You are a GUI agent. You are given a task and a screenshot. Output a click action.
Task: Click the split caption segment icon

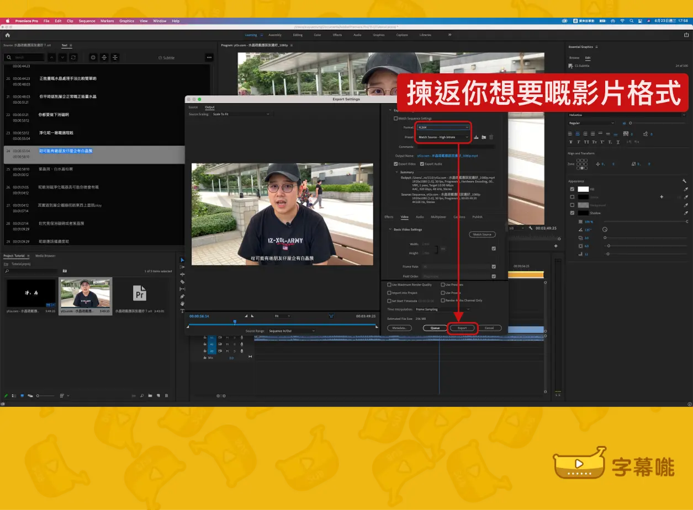(x=104, y=57)
